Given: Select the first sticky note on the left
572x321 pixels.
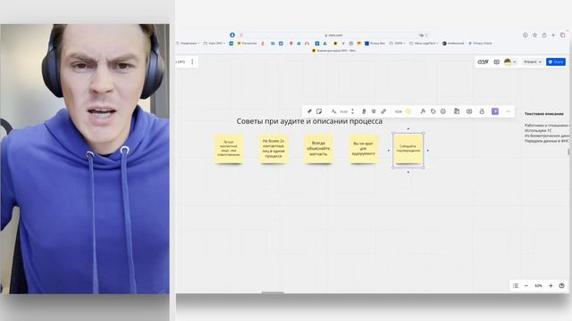Looking at the screenshot, I should pyautogui.click(x=229, y=149).
